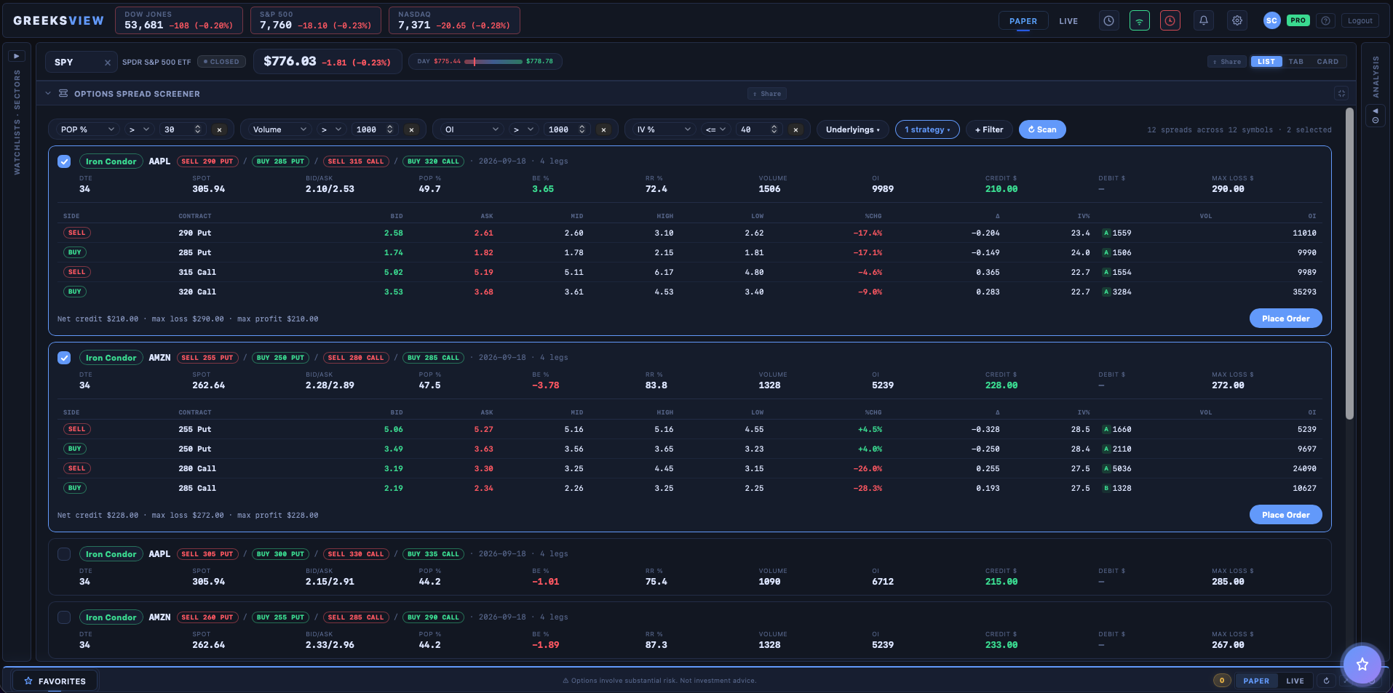Place Order for AMZN Iron Condor
1393x693 pixels.
pos(1285,515)
